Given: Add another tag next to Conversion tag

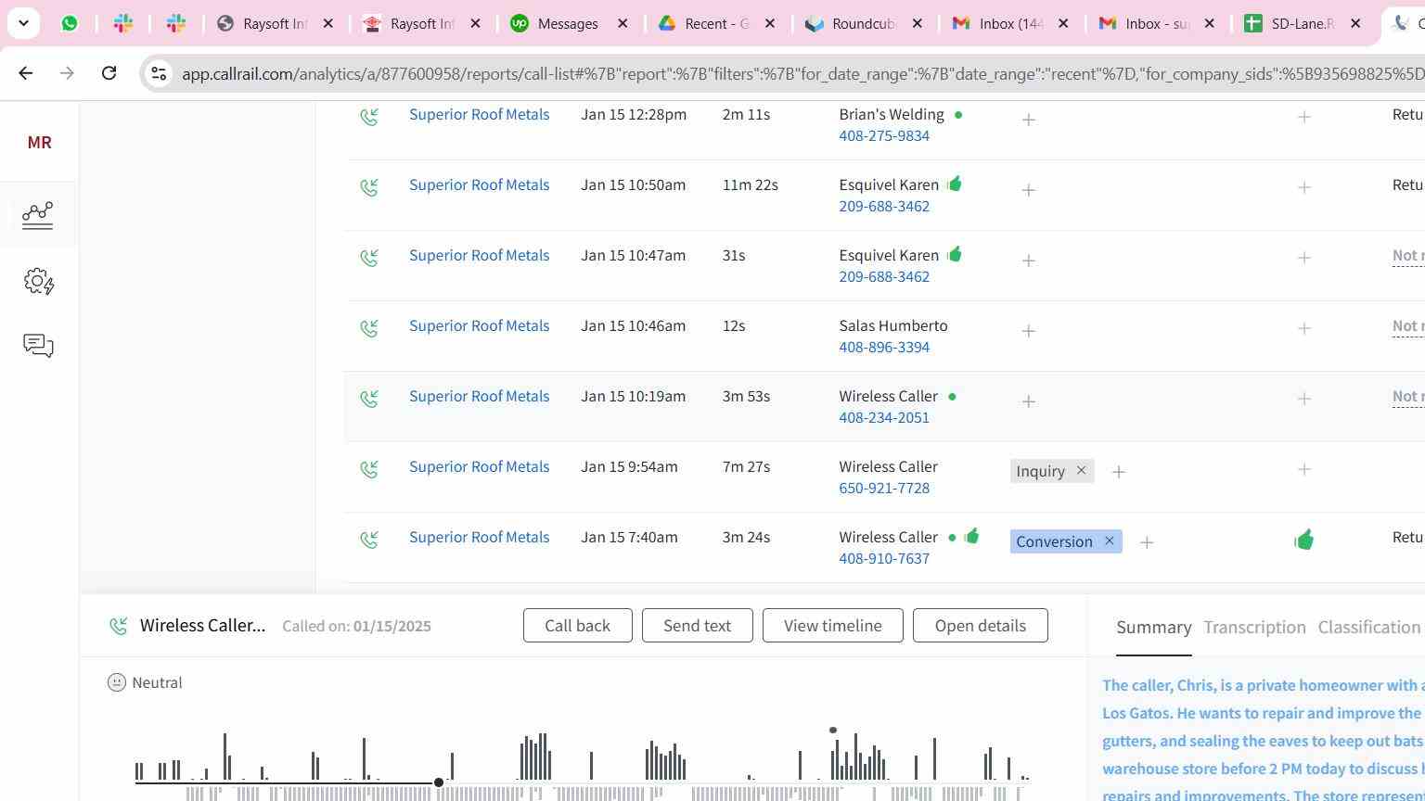Looking at the screenshot, I should coord(1147,542).
